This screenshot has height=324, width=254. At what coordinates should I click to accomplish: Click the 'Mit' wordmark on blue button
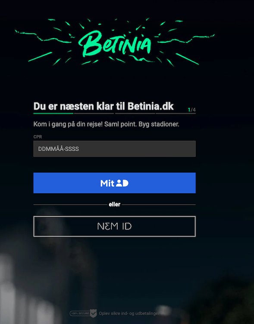coord(107,183)
